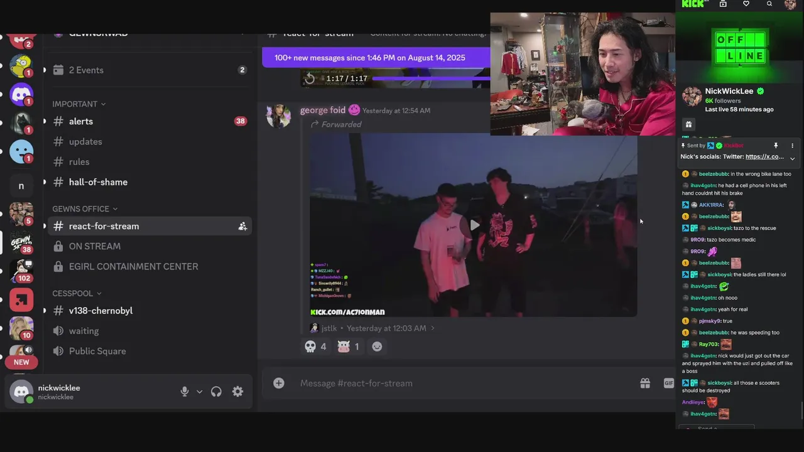Image resolution: width=804 pixels, height=452 pixels.
Task: Click the plus attachment button in message bar
Action: click(279, 384)
